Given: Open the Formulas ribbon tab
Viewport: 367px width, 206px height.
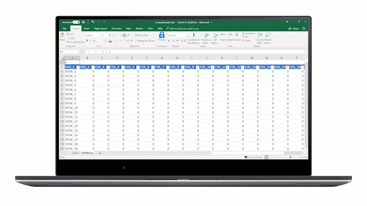Looking at the screenshot, I should pyautogui.click(x=116, y=28).
